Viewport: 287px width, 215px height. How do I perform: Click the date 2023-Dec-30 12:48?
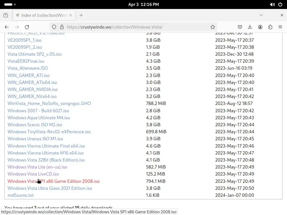click(234, 54)
